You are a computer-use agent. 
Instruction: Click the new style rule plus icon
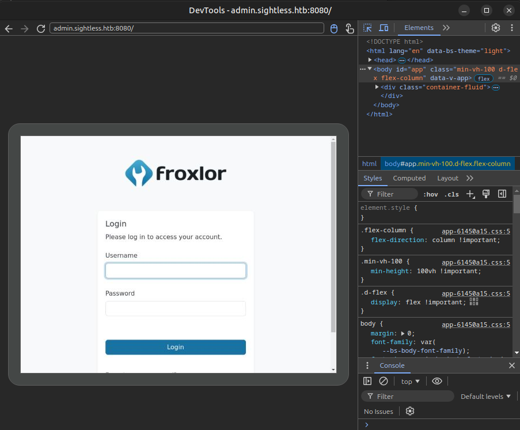tap(470, 194)
